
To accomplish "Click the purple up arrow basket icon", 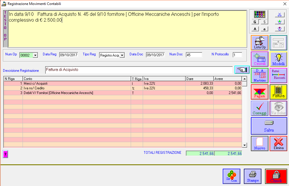I will [x=280, y=29].
